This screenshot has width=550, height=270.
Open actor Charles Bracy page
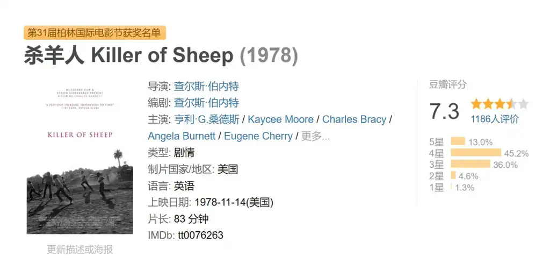pos(354,119)
